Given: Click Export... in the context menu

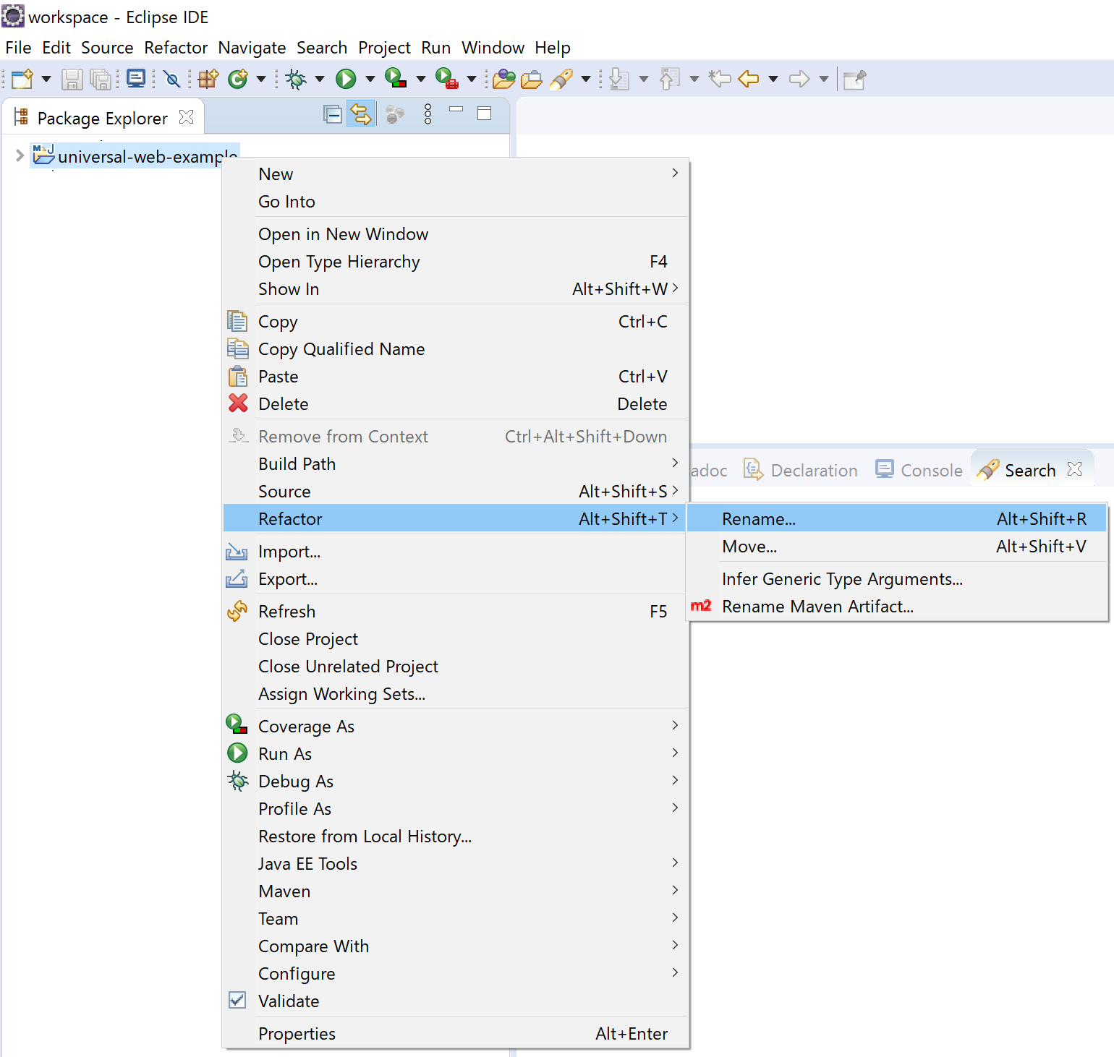Looking at the screenshot, I should tap(456, 578).
